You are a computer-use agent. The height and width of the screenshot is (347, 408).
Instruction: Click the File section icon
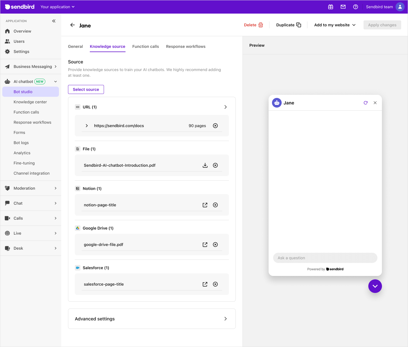[x=78, y=149]
